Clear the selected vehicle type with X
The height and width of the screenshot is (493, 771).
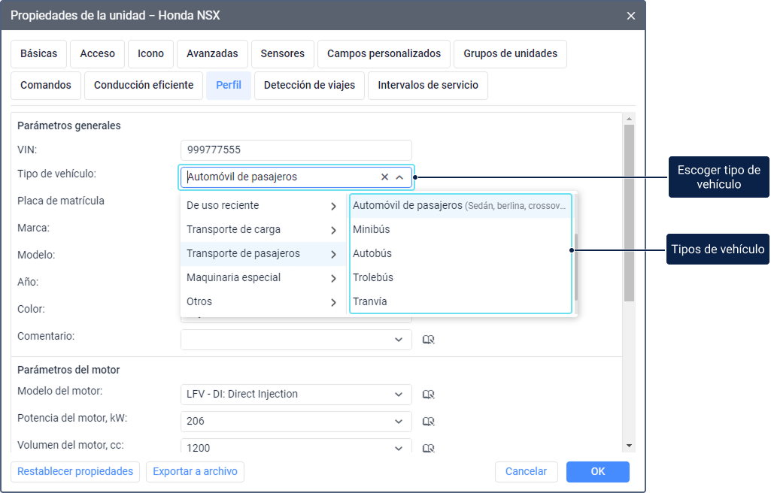click(x=384, y=177)
